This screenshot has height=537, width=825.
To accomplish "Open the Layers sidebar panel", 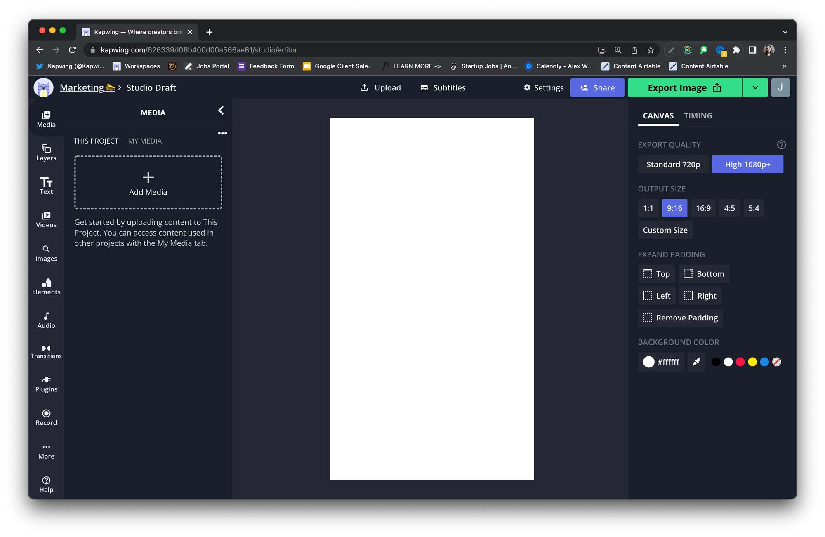I will [46, 153].
